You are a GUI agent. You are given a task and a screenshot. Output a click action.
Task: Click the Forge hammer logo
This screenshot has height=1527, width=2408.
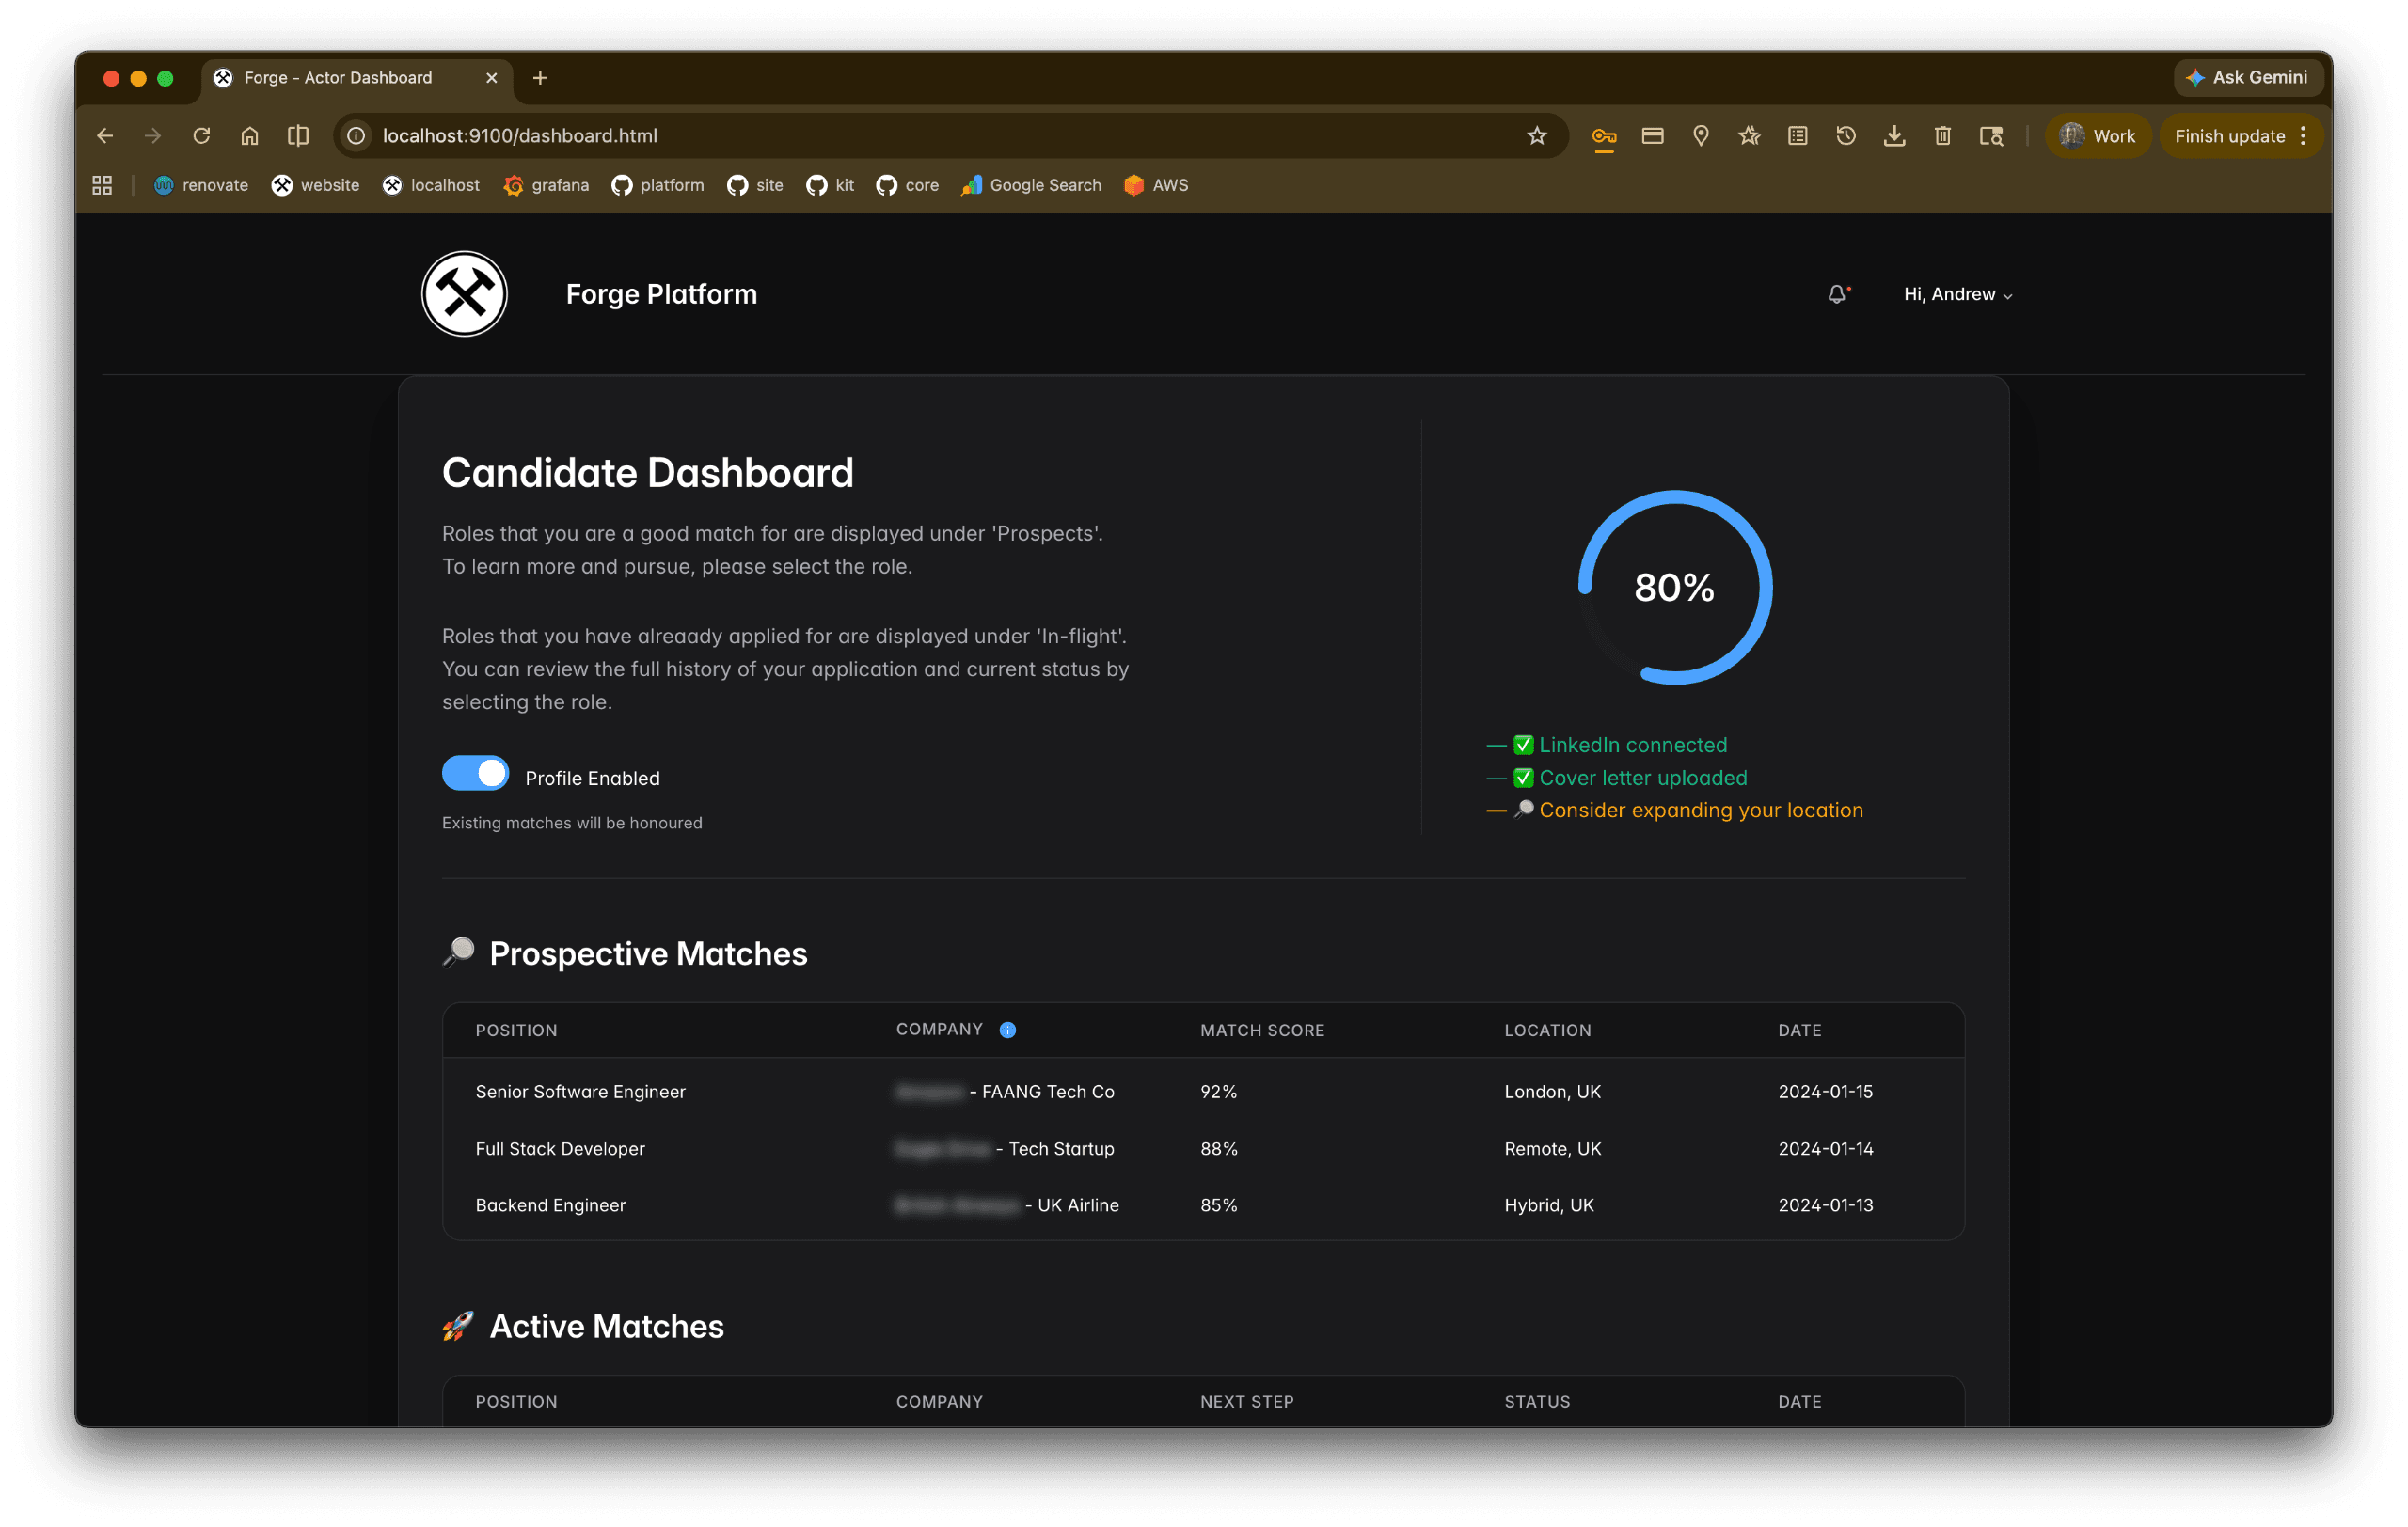point(464,293)
